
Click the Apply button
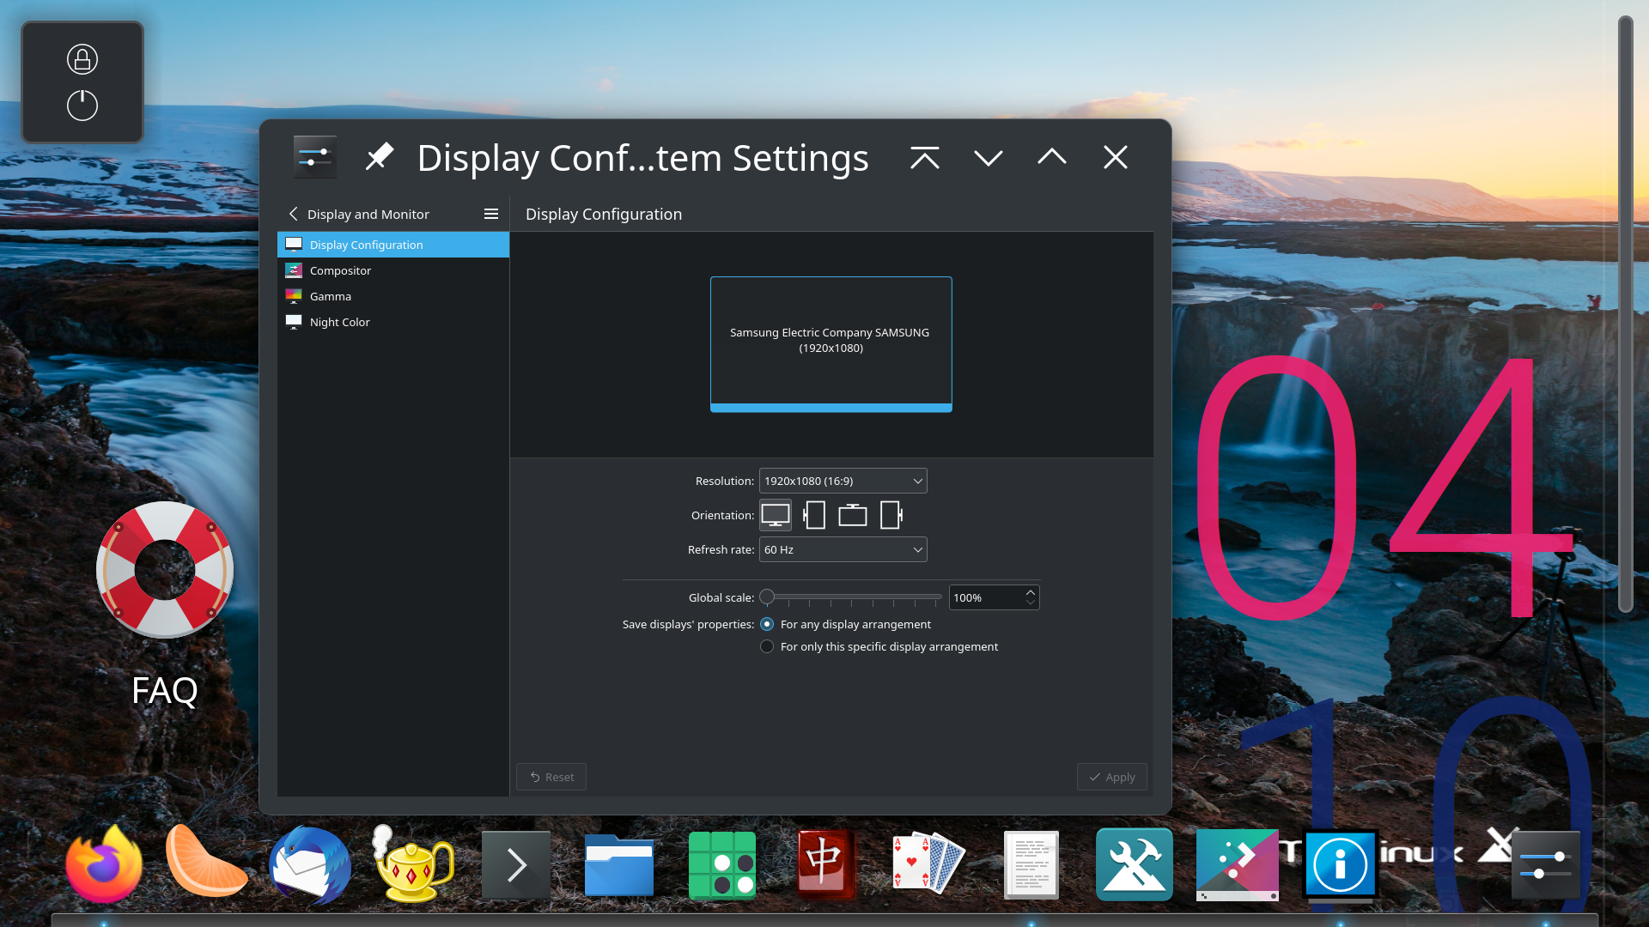tap(1112, 777)
